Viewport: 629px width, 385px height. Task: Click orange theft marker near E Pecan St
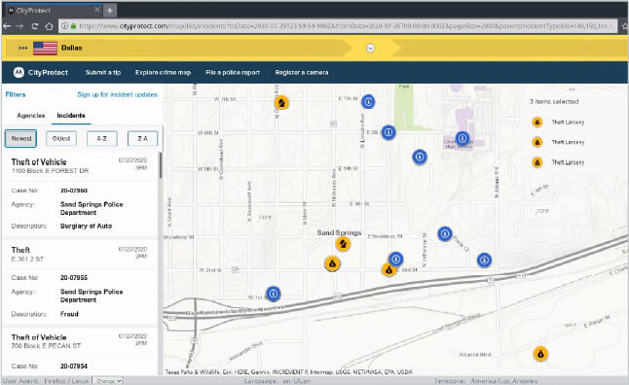point(540,354)
